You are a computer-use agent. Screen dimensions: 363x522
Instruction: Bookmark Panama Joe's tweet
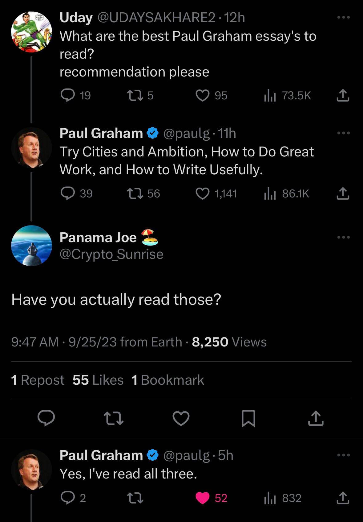248,418
